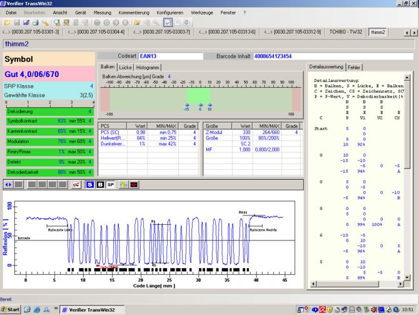Click the Detailauswertung horizontal scrollbar left arrow
The width and height of the screenshot is (419, 315).
[x=314, y=284]
